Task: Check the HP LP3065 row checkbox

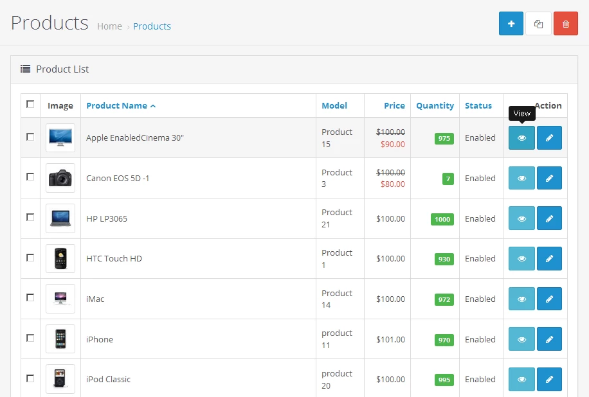Action: point(30,217)
